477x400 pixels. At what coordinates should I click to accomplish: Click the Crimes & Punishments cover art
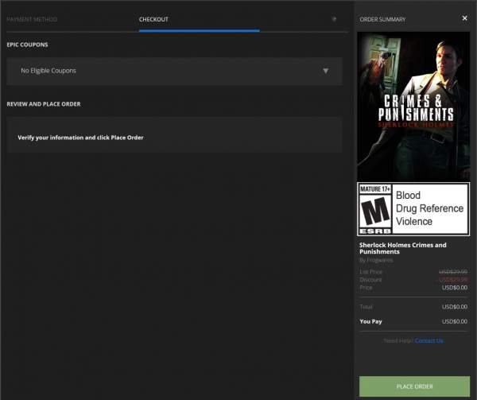[x=413, y=107]
